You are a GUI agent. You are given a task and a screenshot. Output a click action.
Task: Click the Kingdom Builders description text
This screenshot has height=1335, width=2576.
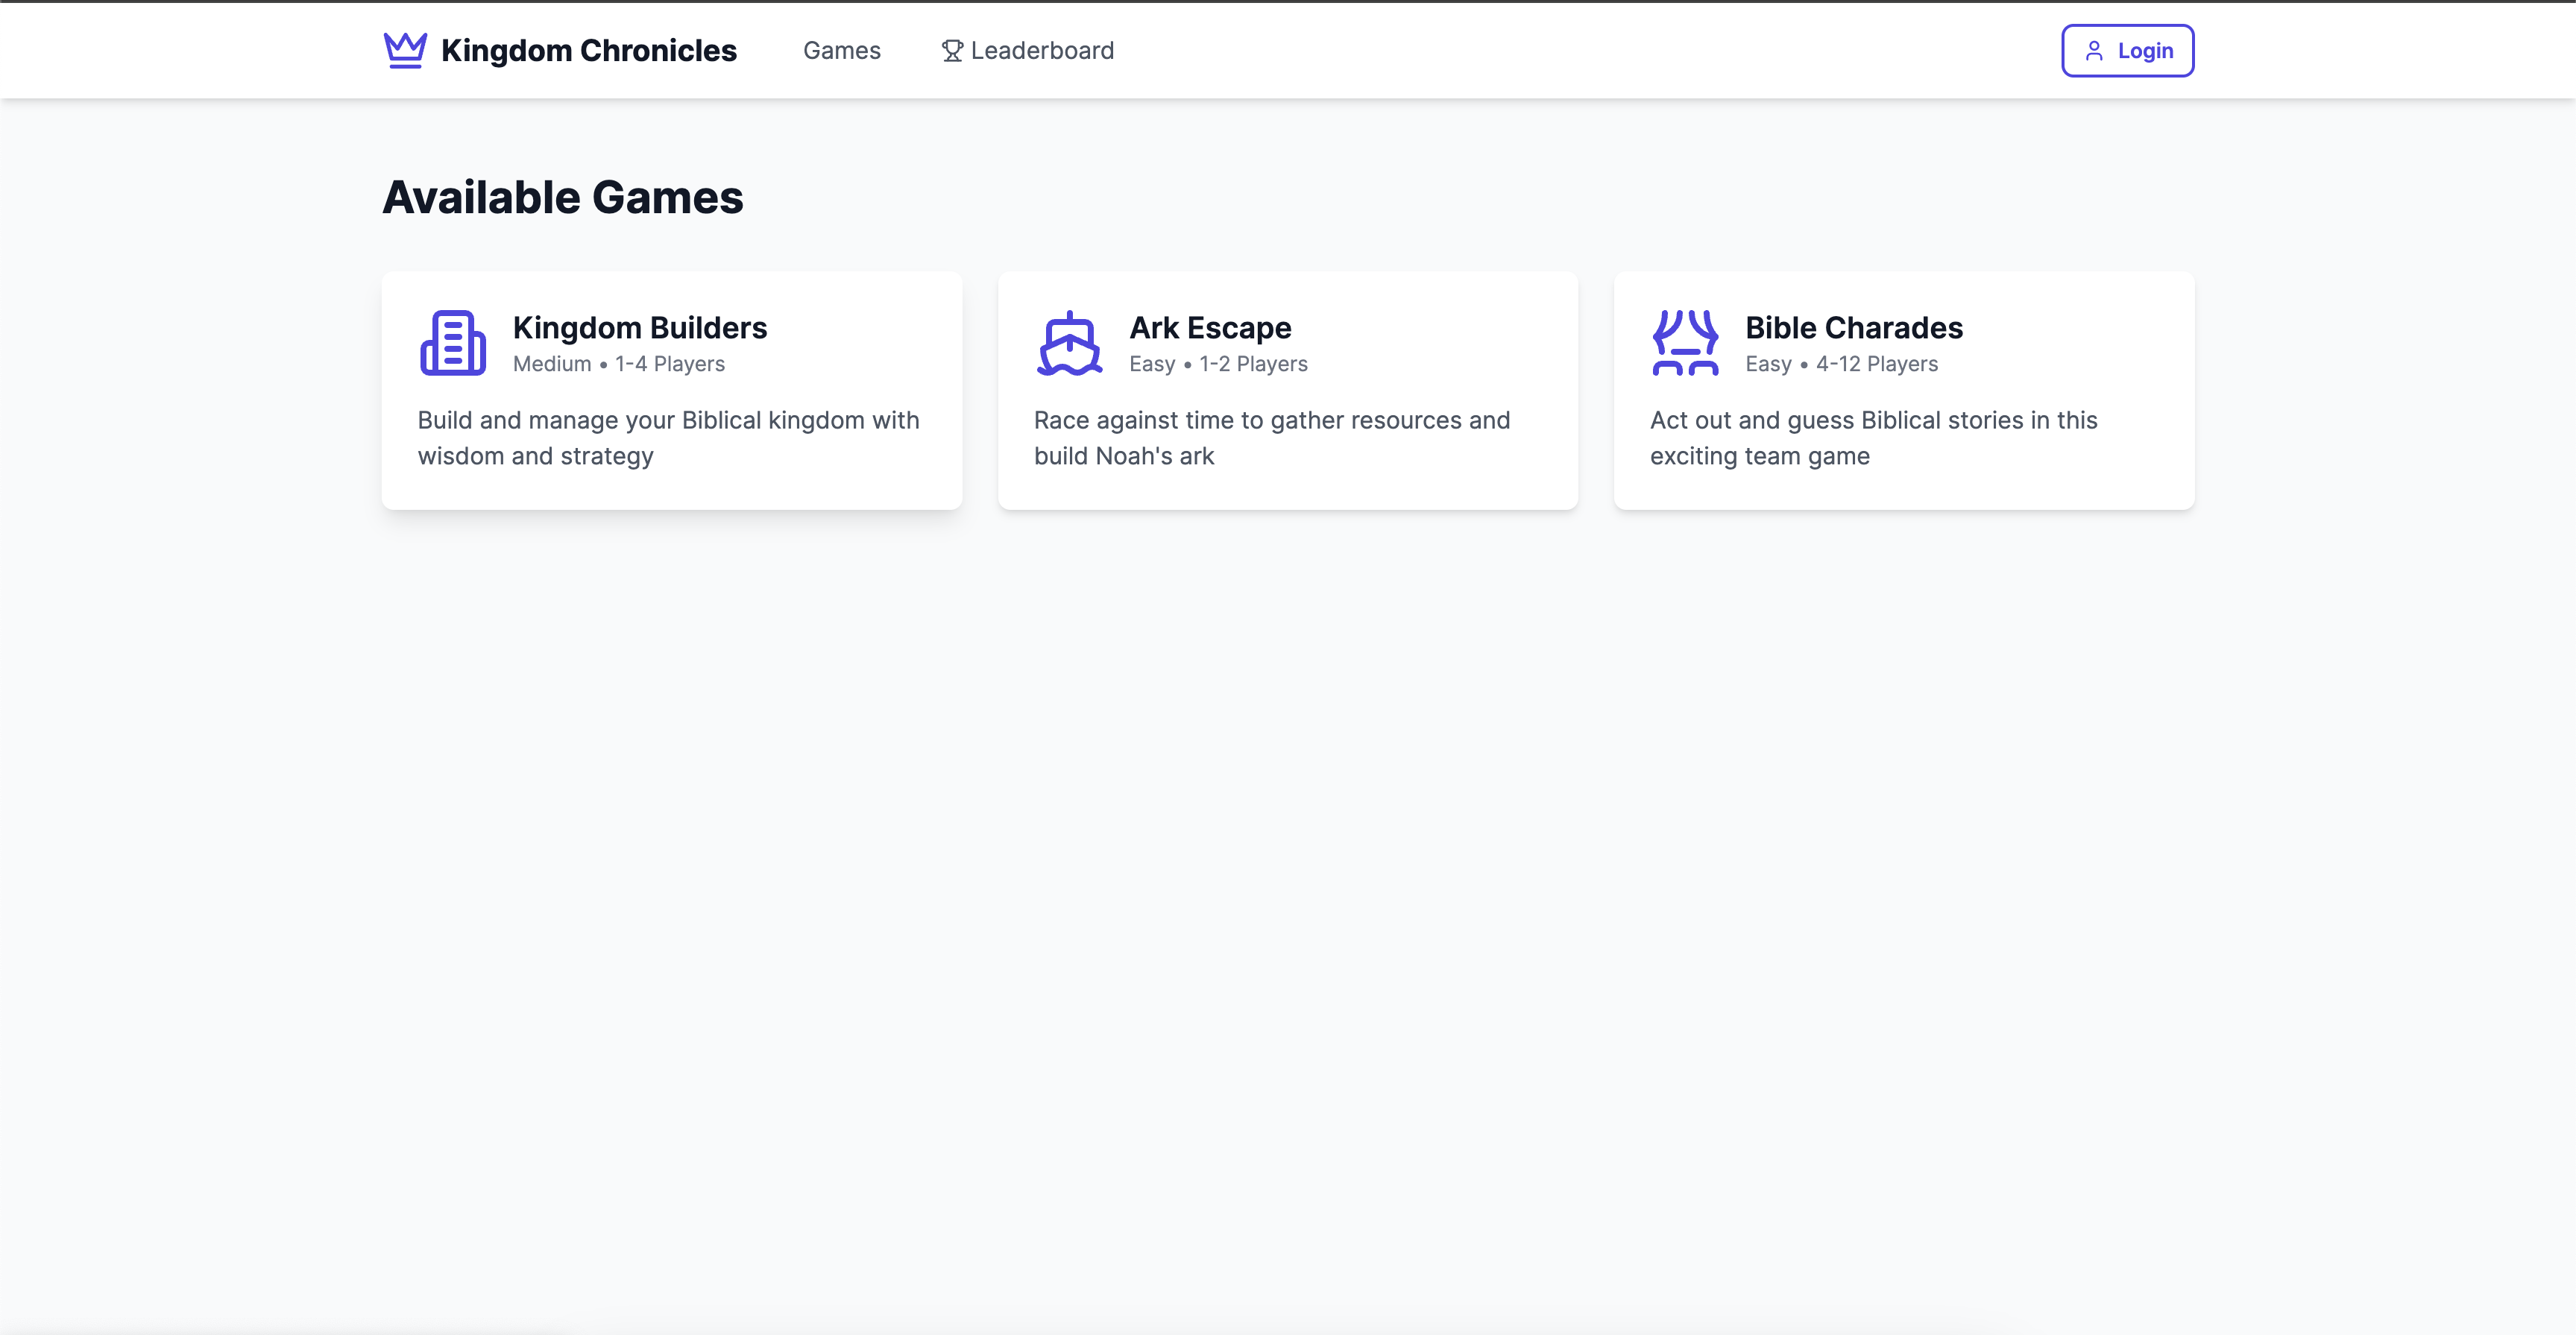[x=668, y=438]
